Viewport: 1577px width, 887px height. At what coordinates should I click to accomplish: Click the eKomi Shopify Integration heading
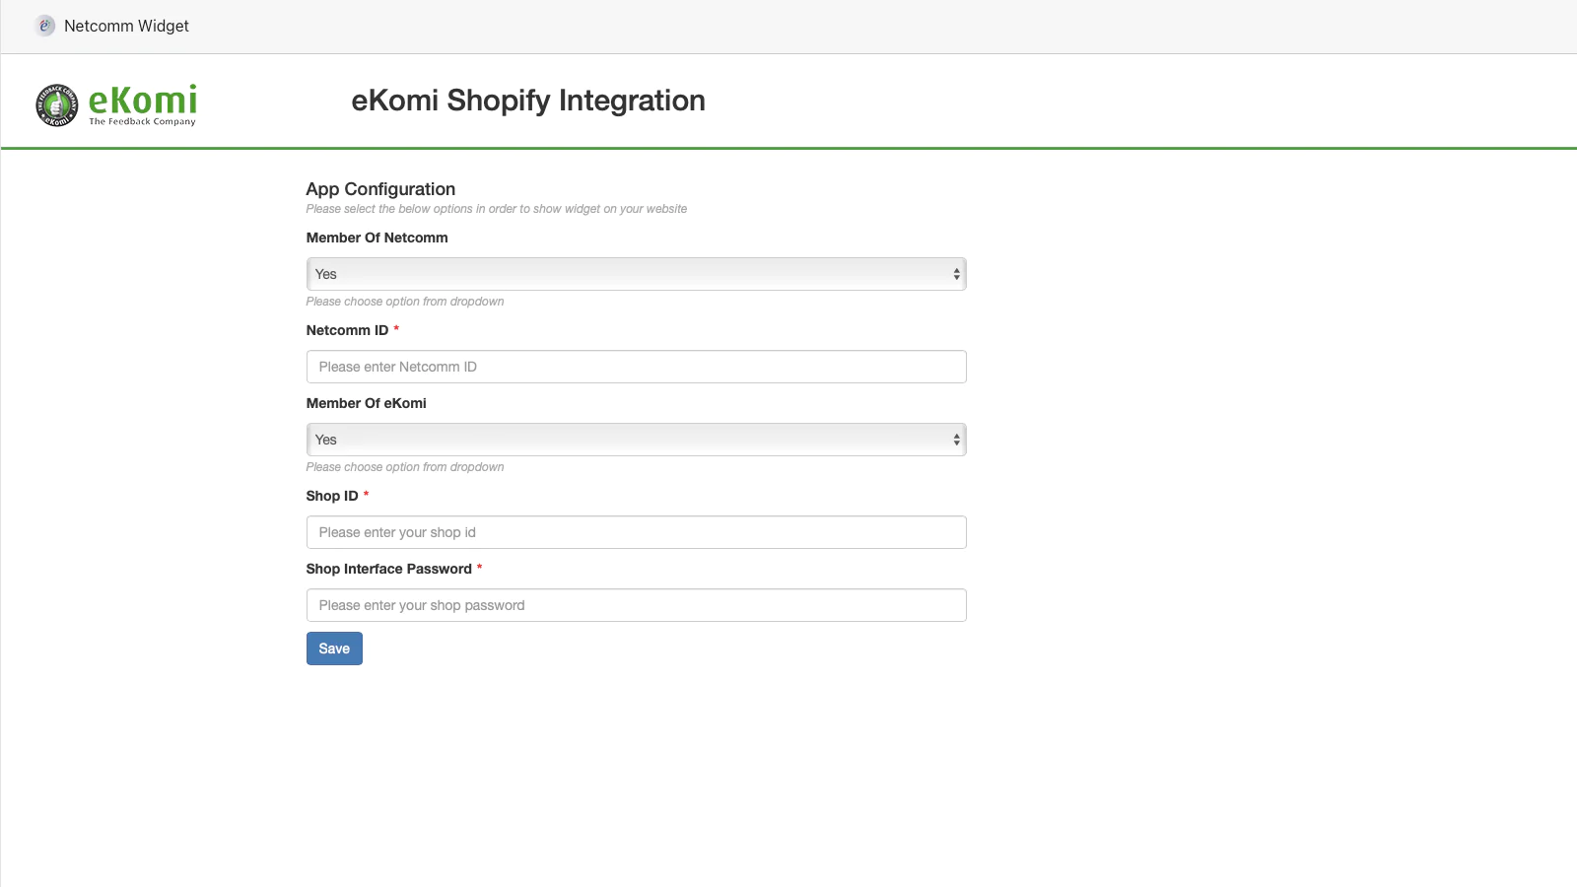click(x=528, y=101)
